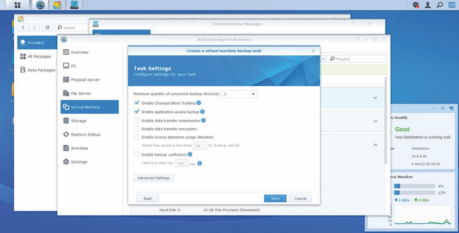459x233 pixels.
Task: Collapse the expanded task row using up chevron
Action: point(375,145)
